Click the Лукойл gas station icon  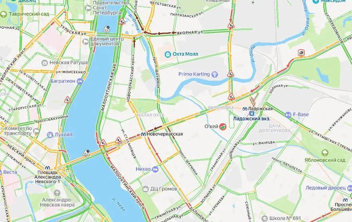[x=50, y=135]
